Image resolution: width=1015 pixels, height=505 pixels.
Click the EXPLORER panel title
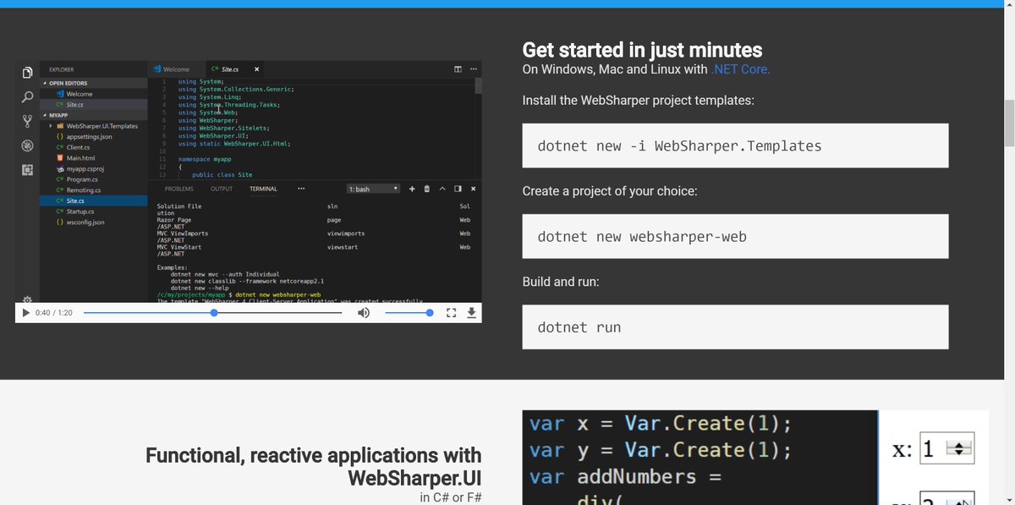point(61,69)
